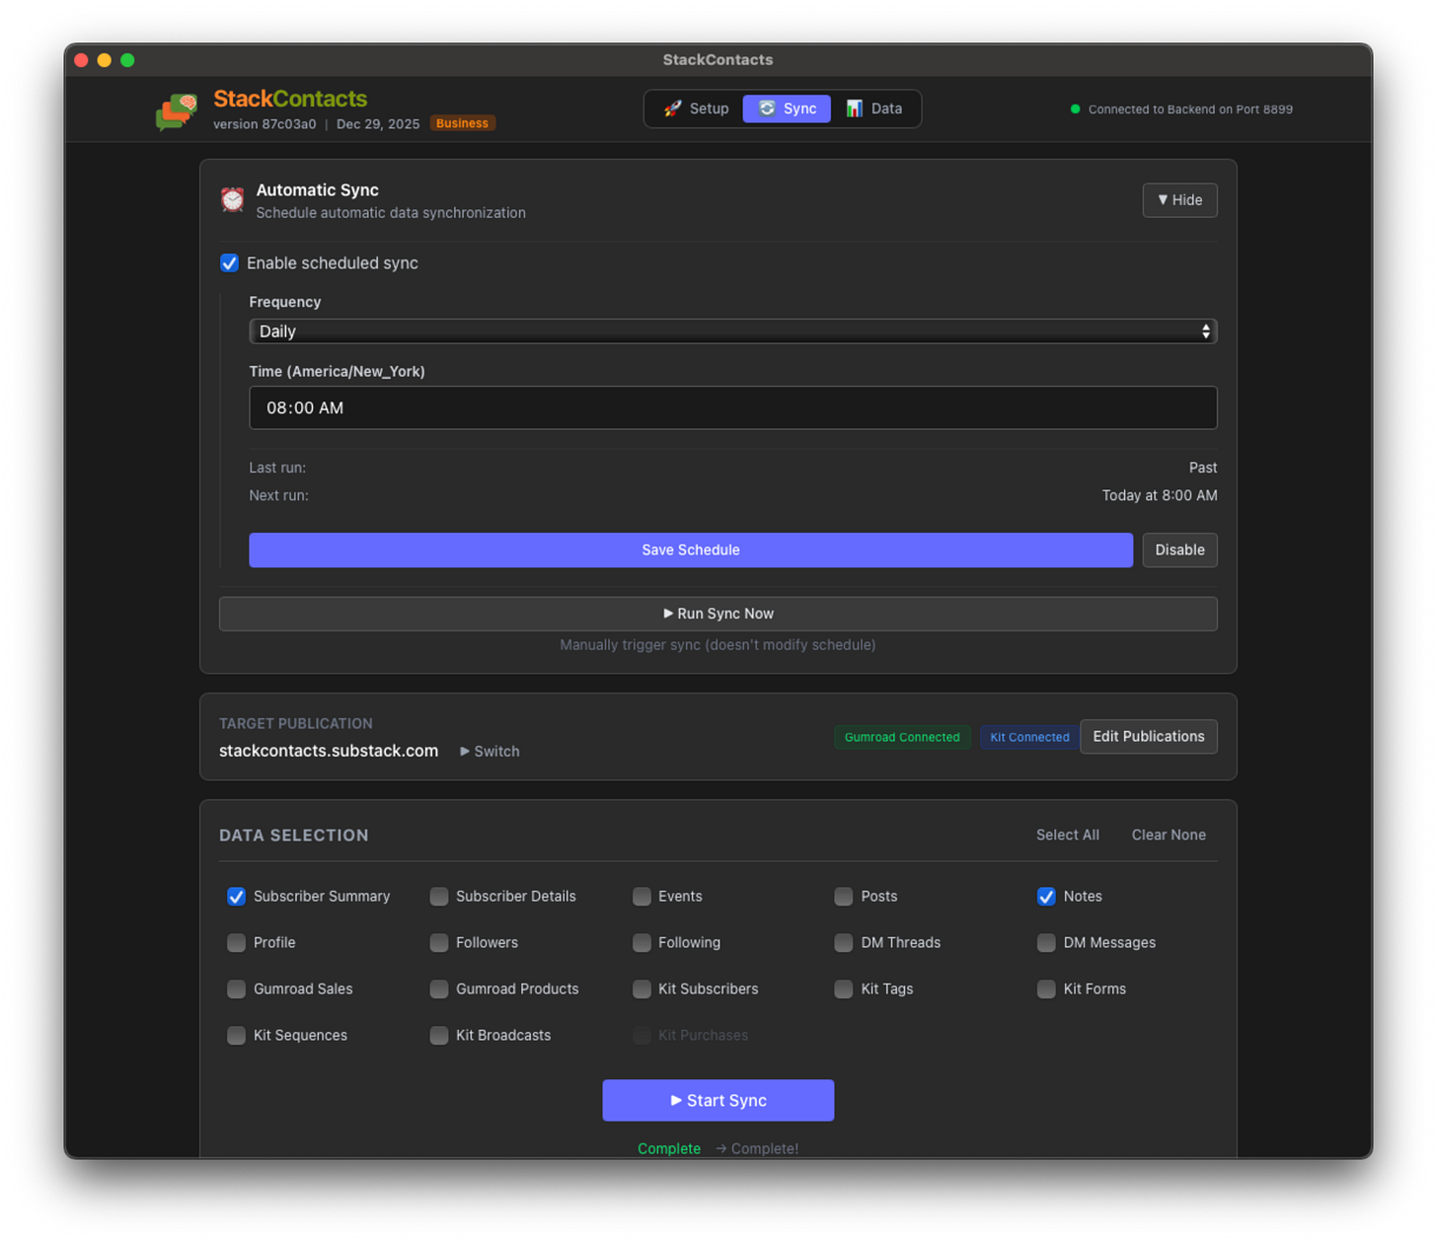Viewport: 1437px width, 1244px height.
Task: Uncheck the Notes checkbox
Action: tap(1046, 897)
